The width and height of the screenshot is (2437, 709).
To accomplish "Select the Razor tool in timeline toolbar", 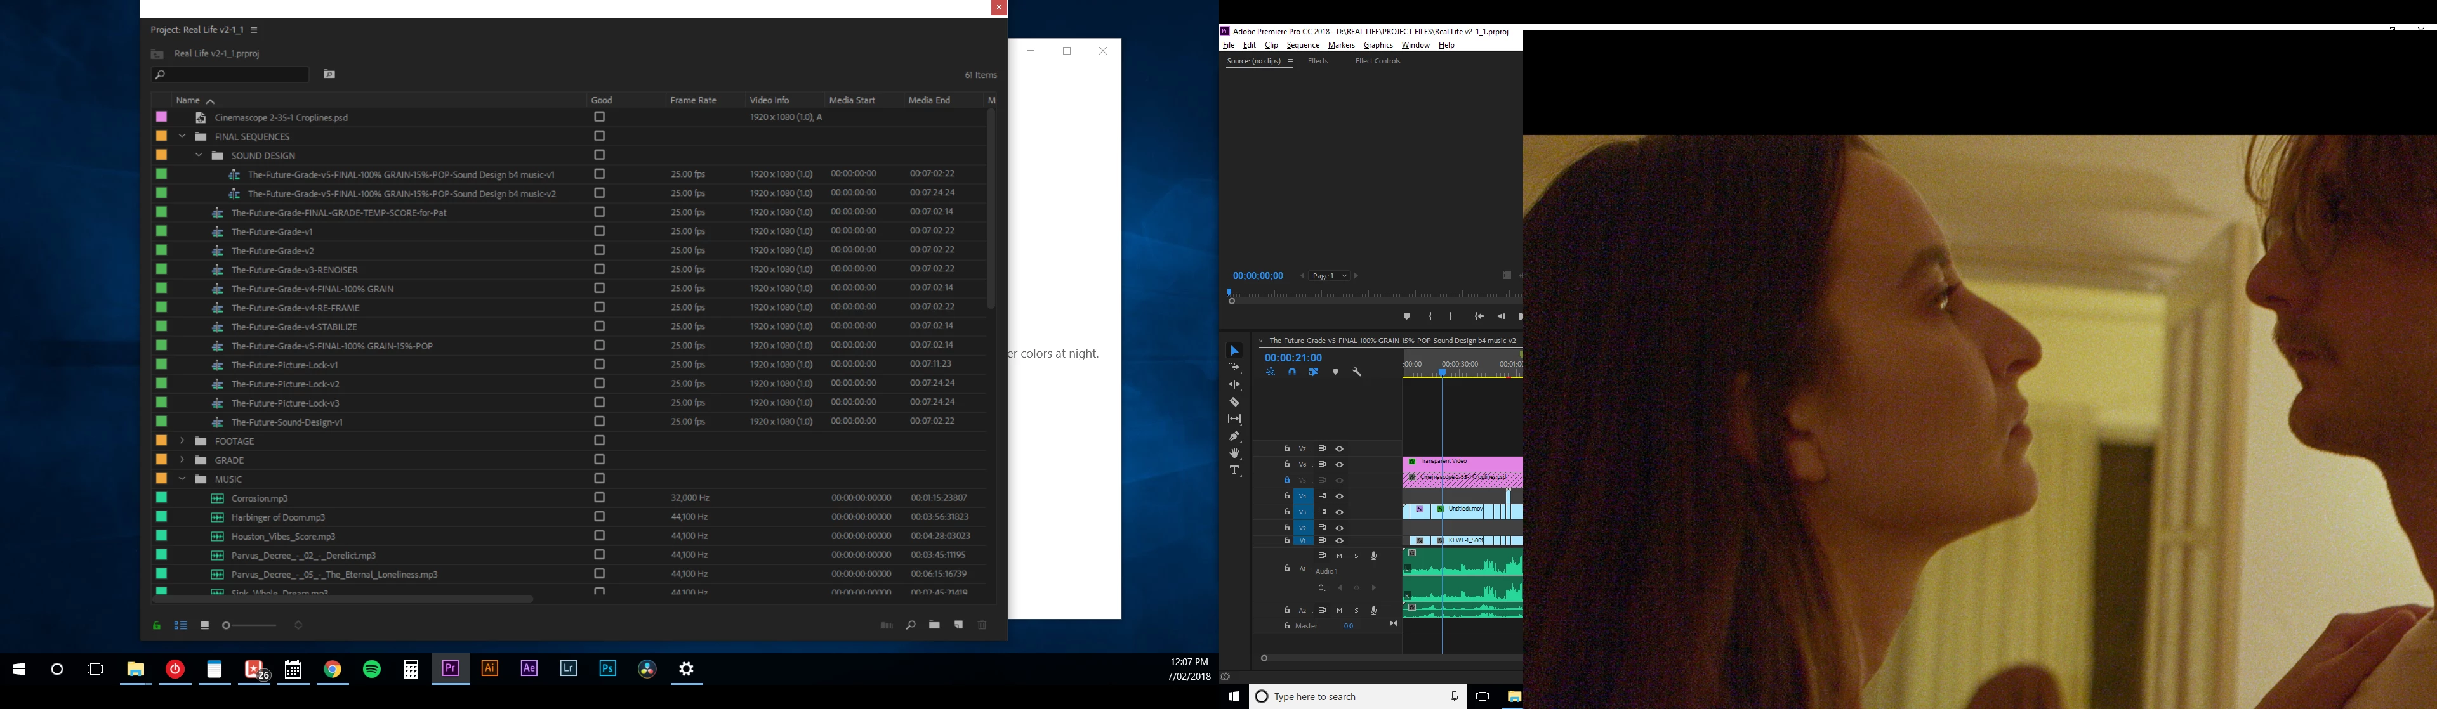I will (x=1234, y=402).
